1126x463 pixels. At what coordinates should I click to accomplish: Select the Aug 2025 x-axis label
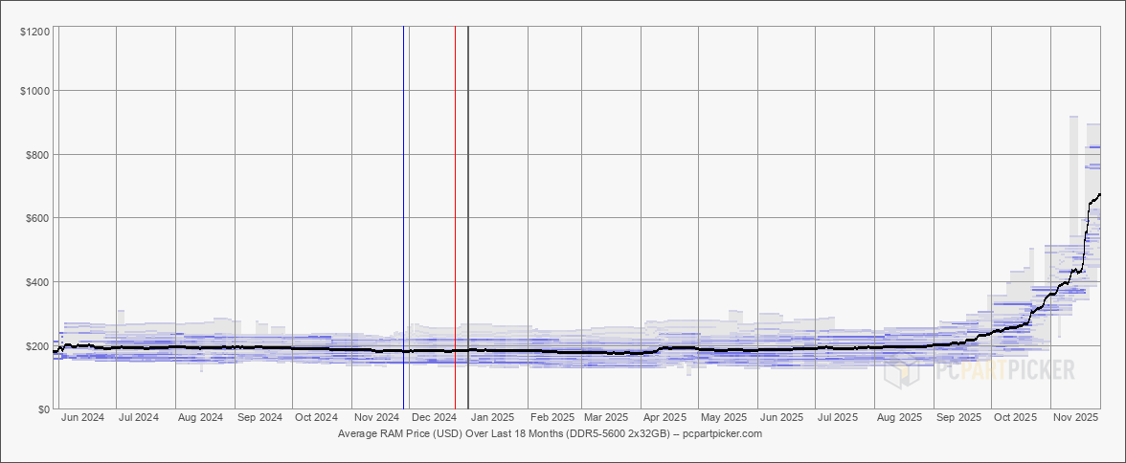(x=899, y=418)
